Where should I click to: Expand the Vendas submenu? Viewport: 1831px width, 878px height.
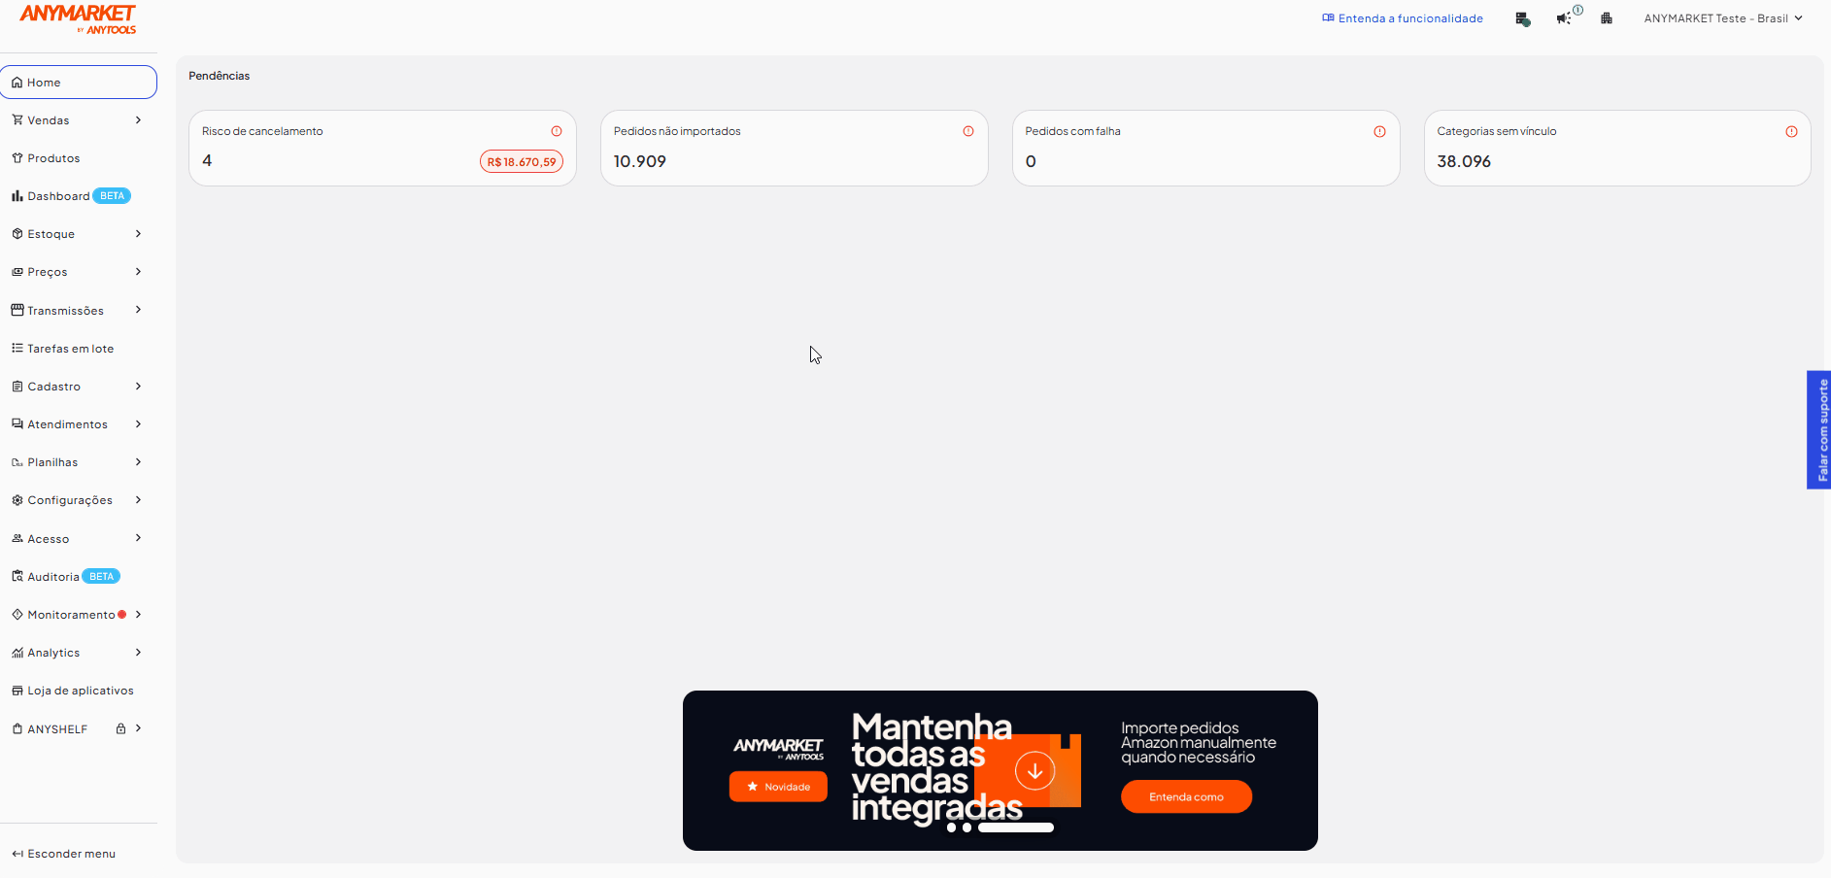click(x=138, y=120)
